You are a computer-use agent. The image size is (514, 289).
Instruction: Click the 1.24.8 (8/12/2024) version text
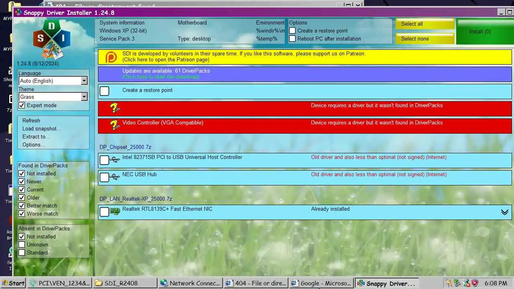[x=38, y=63]
